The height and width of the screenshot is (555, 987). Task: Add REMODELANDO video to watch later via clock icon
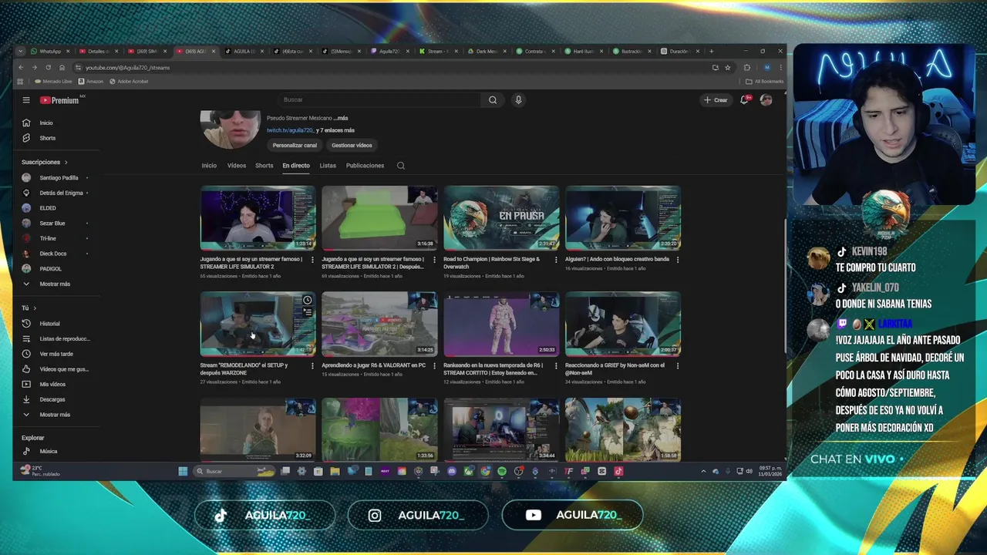coord(307,300)
